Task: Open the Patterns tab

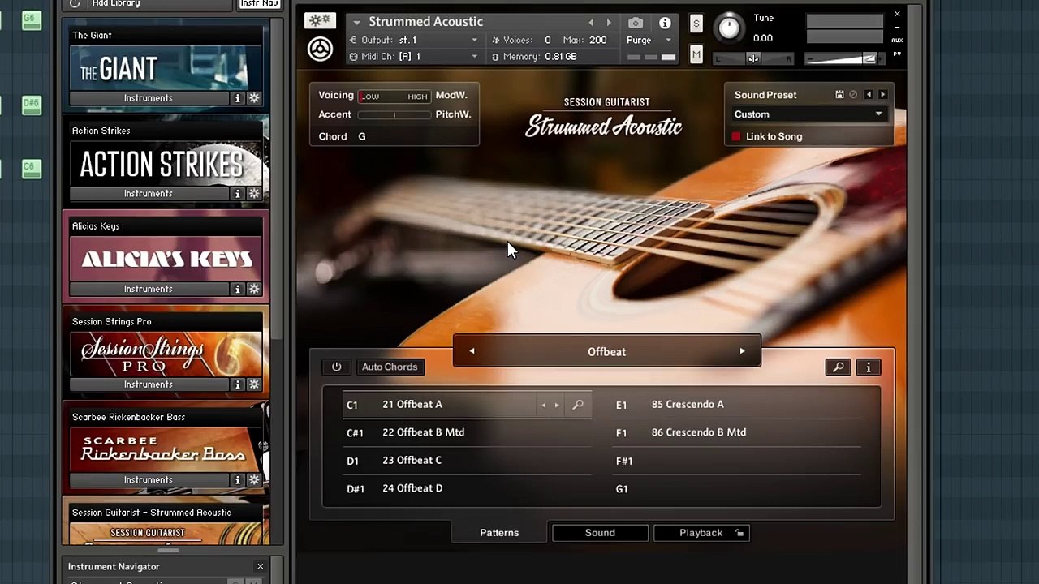Action: (499, 533)
